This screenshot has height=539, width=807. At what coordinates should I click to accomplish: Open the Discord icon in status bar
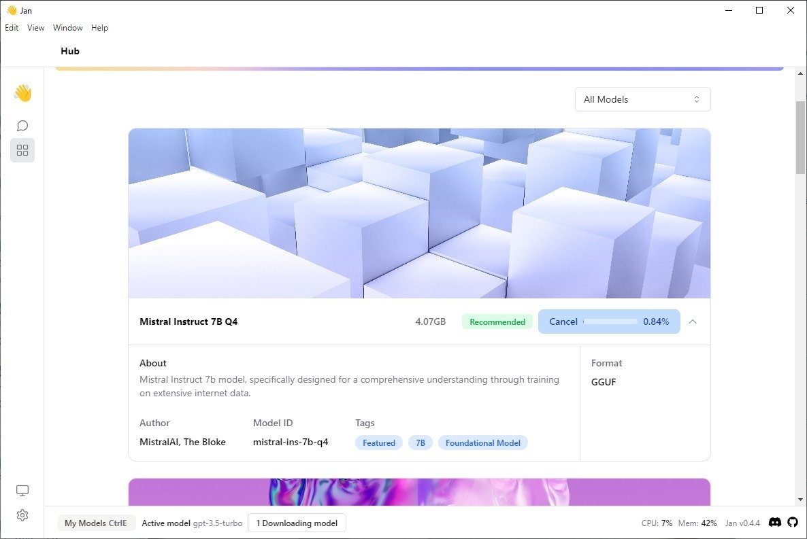pyautogui.click(x=774, y=523)
